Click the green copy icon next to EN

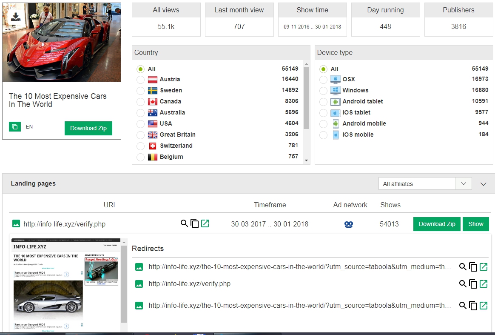15,127
